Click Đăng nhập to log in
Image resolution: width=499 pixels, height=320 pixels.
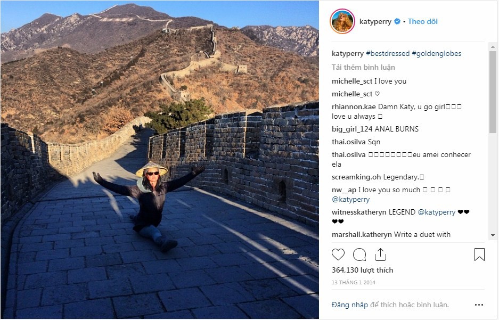click(350, 305)
